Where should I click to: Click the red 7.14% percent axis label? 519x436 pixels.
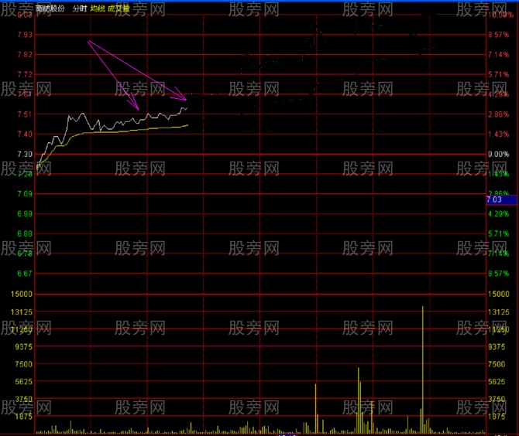pos(499,54)
